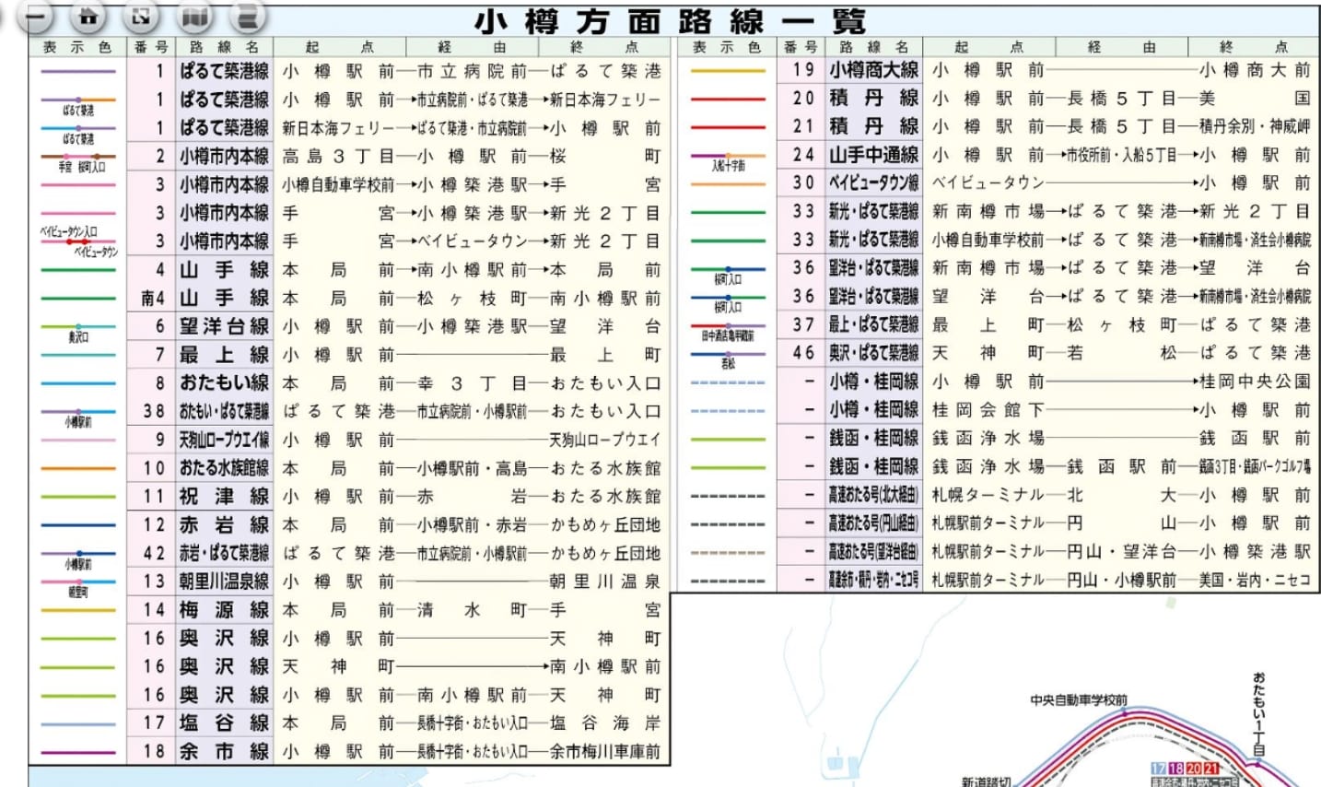This screenshot has height=787, width=1321.
Task: Select route name 'おたる水族館線' for number 10
Action: (224, 468)
